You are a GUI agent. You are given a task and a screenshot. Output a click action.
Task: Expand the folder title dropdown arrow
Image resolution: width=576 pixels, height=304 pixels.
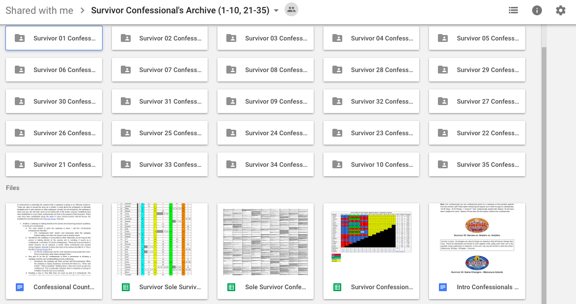tap(276, 11)
